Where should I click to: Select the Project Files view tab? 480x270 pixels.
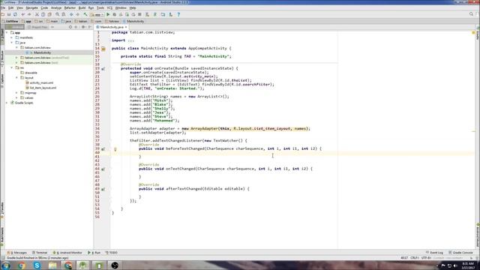point(38,27)
